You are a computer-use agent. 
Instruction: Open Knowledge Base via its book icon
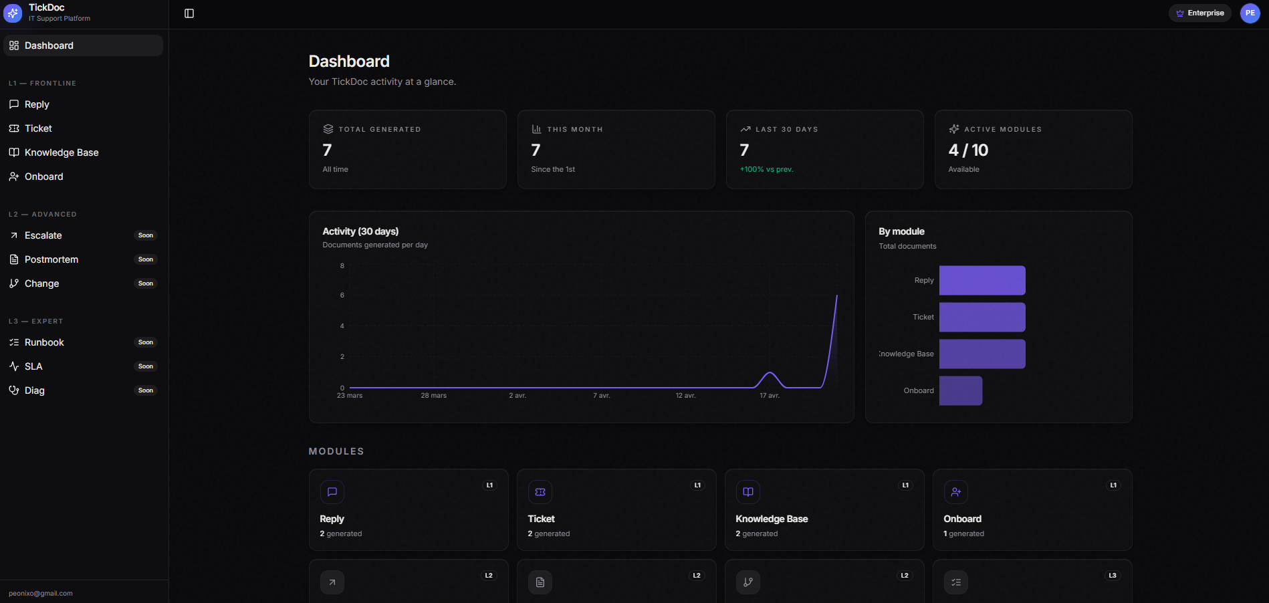pyautogui.click(x=15, y=152)
